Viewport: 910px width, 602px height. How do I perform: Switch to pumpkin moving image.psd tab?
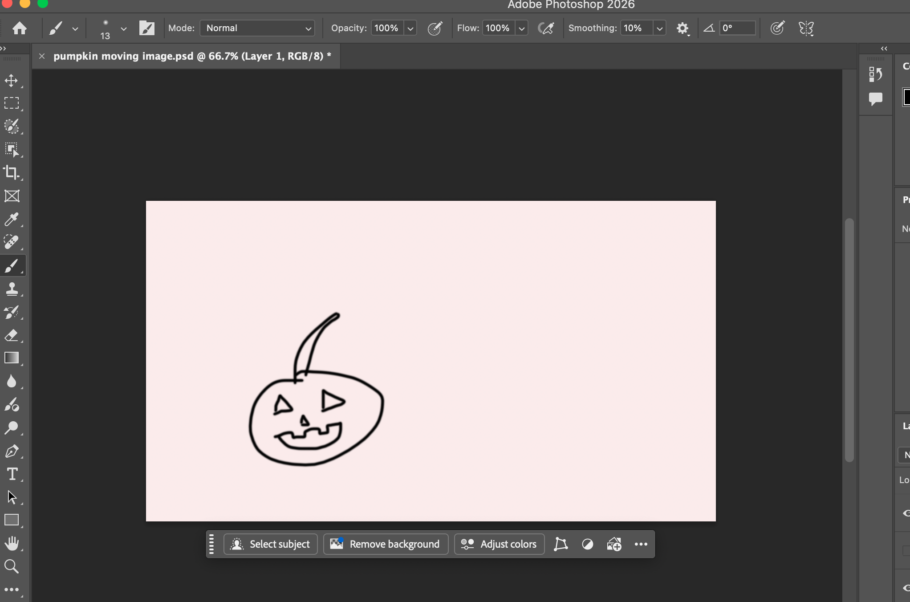tap(192, 56)
